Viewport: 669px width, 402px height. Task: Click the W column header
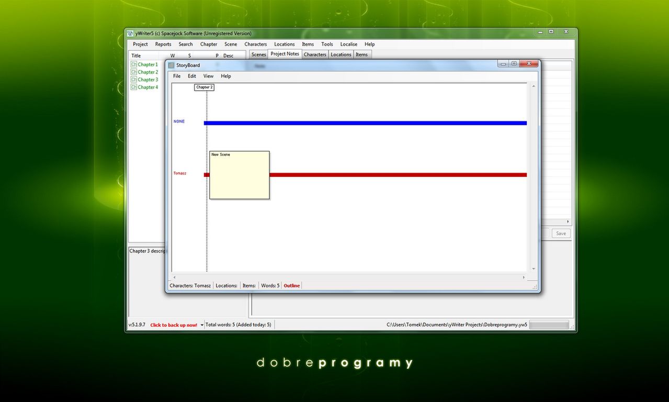[x=173, y=55]
